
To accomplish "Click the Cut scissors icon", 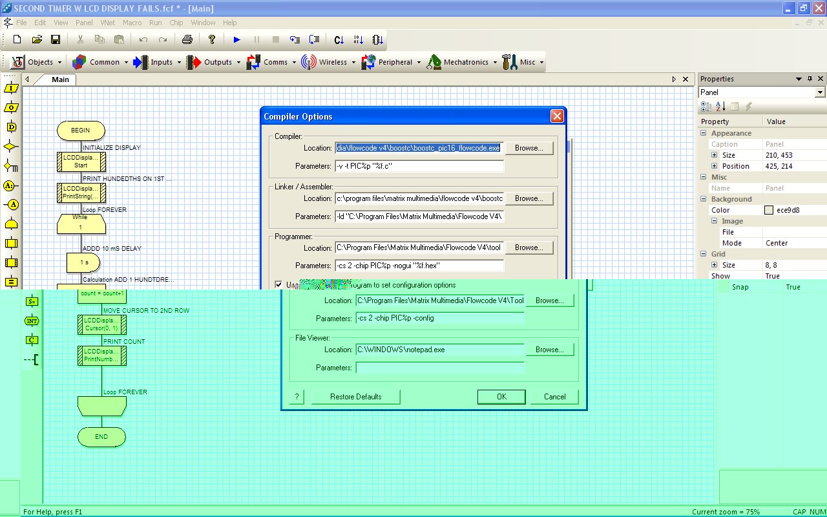I will tap(80, 39).
